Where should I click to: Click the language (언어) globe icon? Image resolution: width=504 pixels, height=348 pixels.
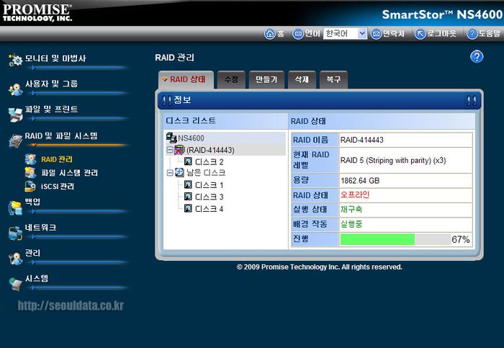point(297,33)
